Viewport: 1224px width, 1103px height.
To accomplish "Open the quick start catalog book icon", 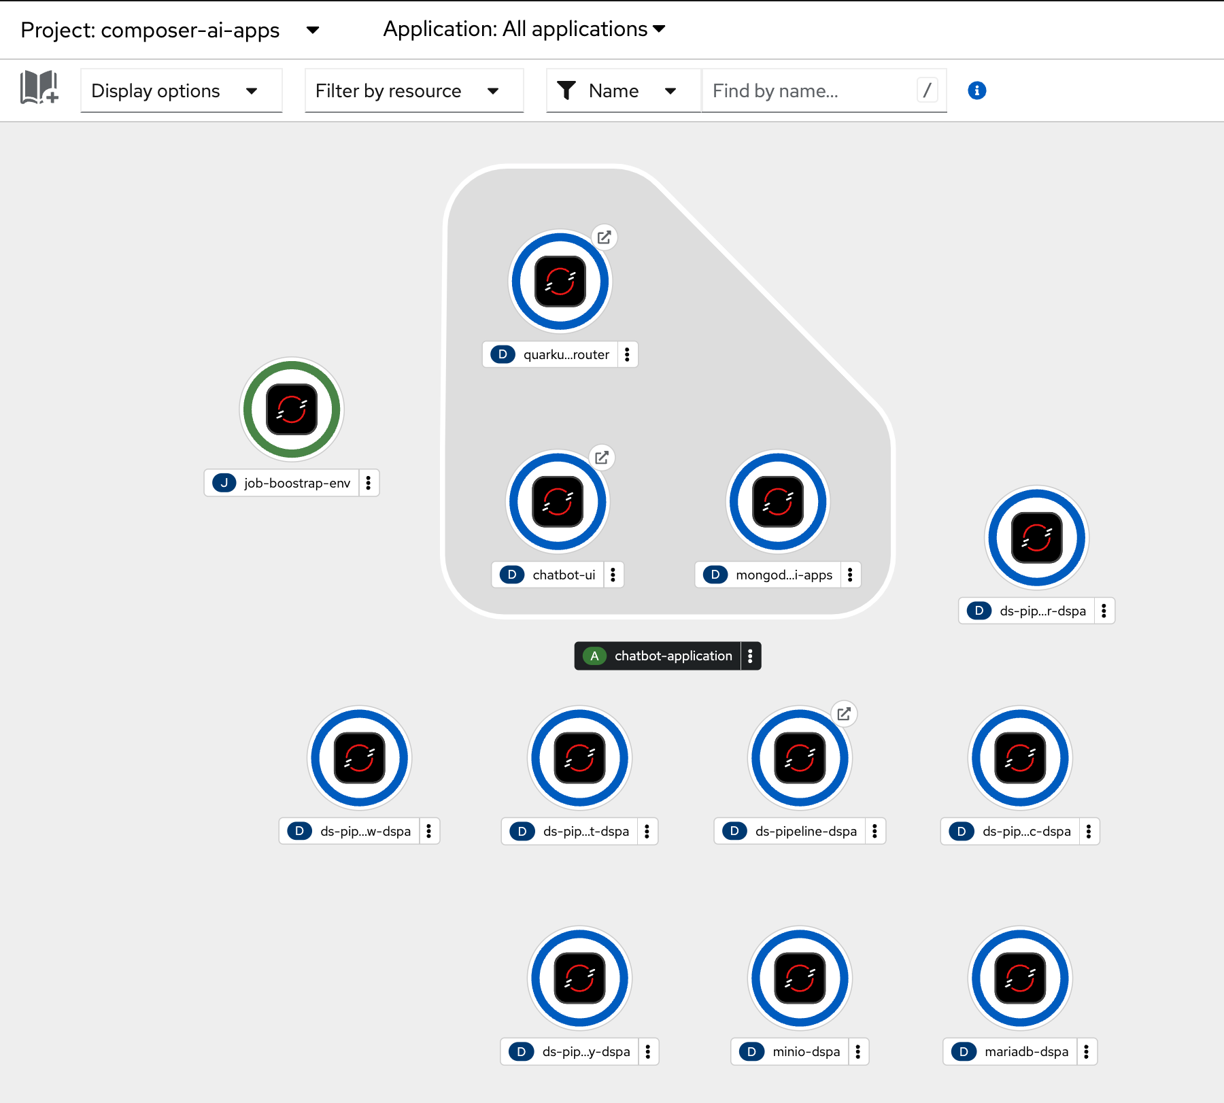I will (39, 88).
